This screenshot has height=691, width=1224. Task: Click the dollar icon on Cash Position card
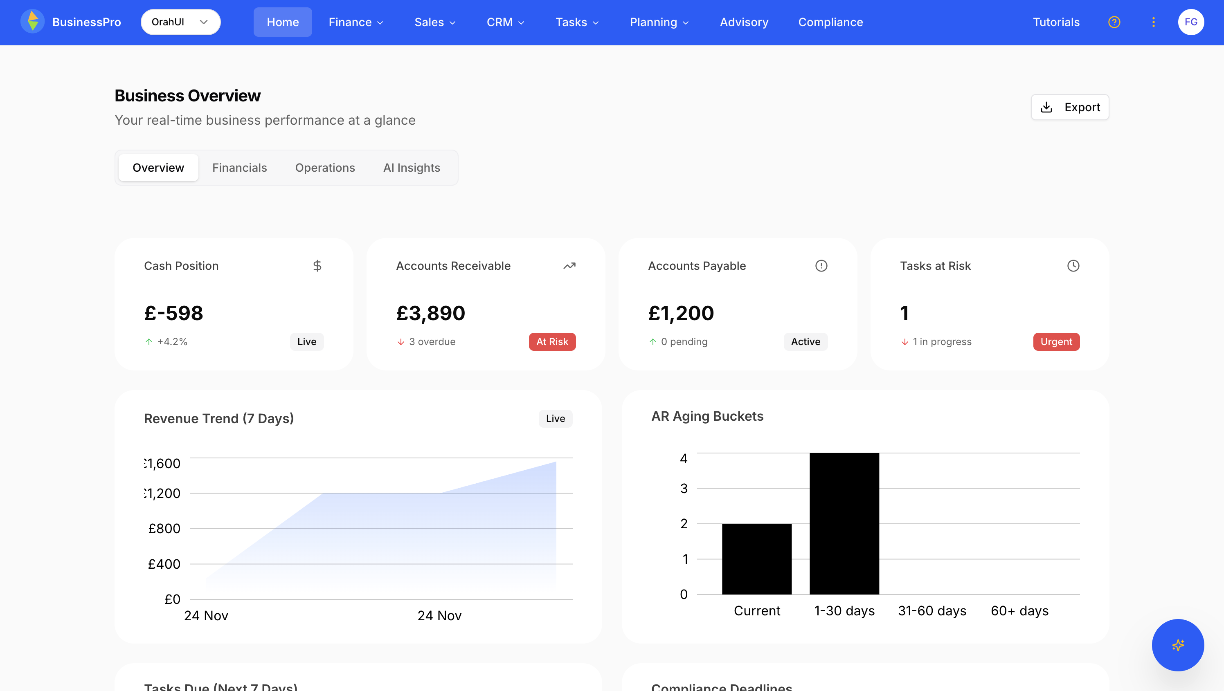click(317, 265)
